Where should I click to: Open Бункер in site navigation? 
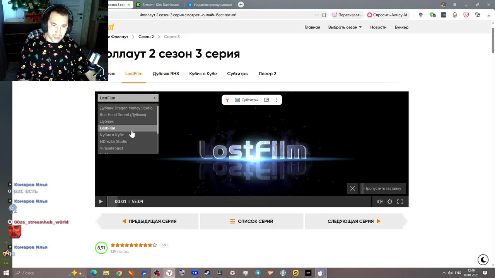[401, 27]
